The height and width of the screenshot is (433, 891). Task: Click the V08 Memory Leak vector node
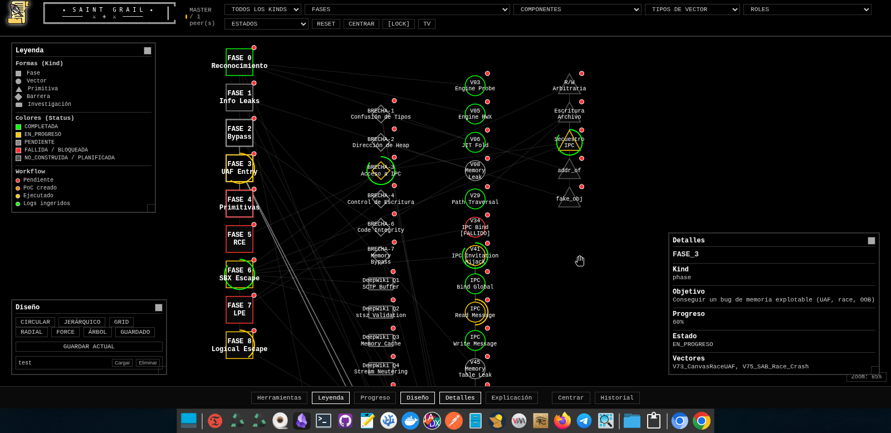tap(475, 171)
